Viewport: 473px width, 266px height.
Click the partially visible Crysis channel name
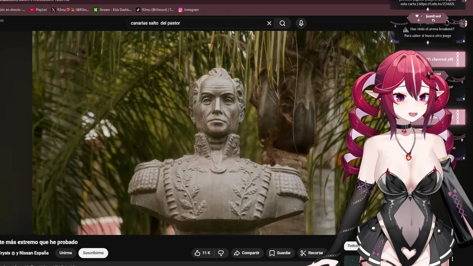tap(5, 253)
